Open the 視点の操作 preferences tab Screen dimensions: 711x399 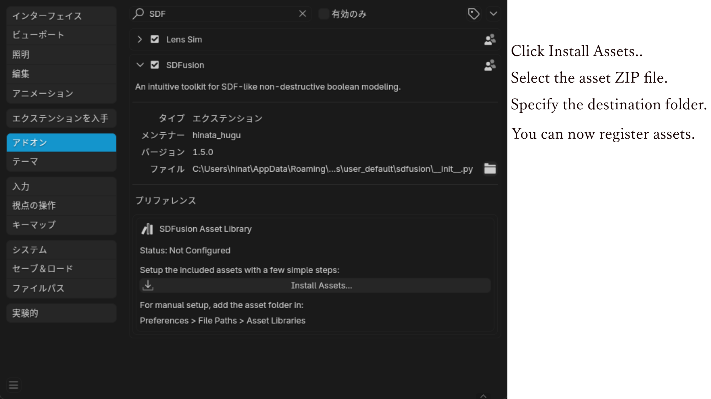tap(62, 205)
